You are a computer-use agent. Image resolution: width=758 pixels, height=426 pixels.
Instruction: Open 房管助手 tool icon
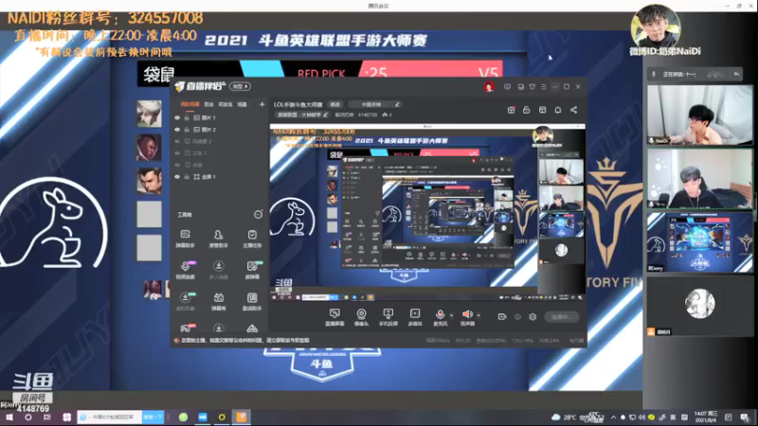(x=219, y=239)
